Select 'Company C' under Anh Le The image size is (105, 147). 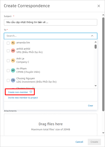tap(23, 62)
